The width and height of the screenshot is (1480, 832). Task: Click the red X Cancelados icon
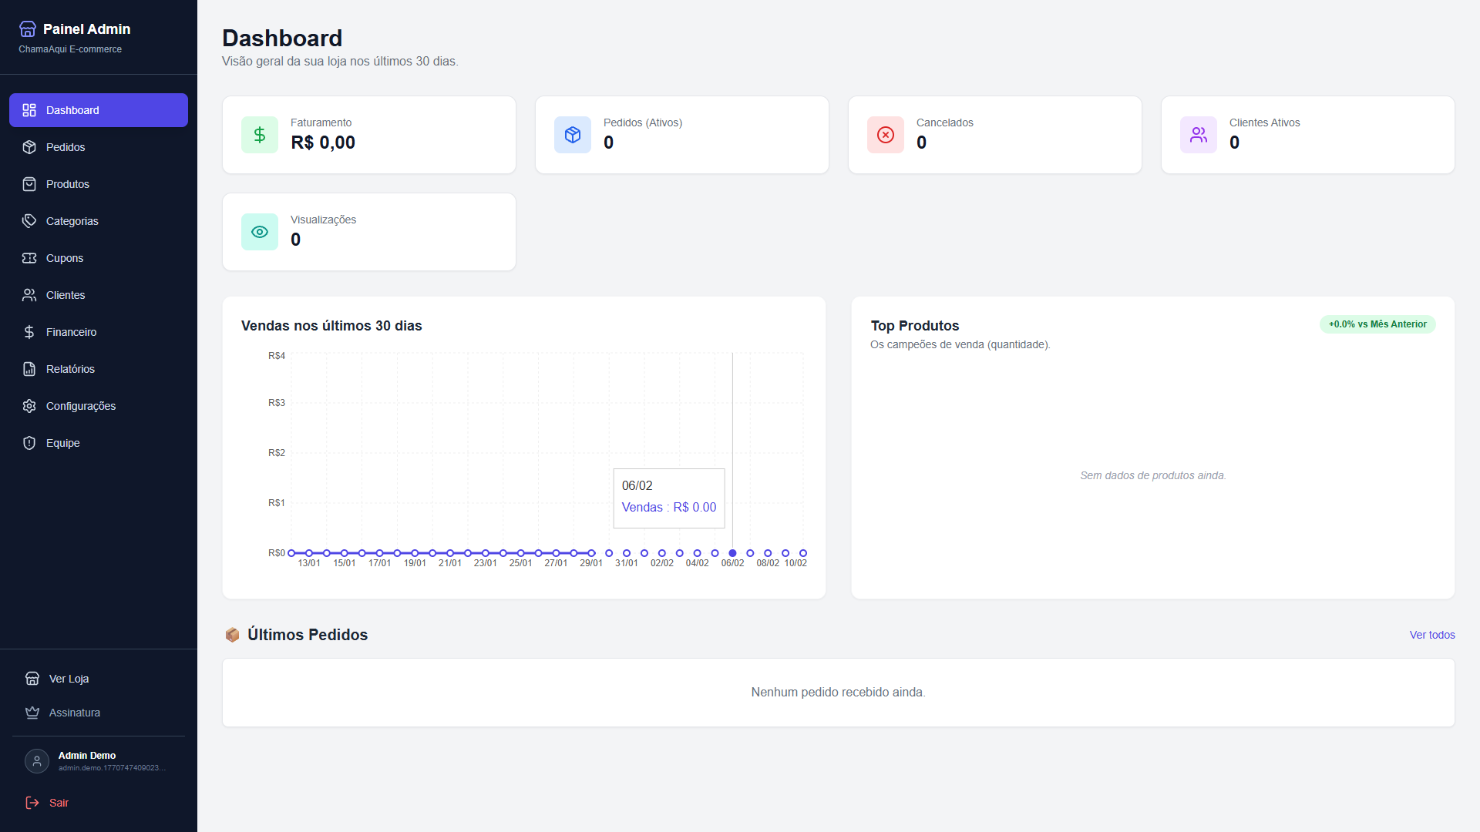[886, 135]
